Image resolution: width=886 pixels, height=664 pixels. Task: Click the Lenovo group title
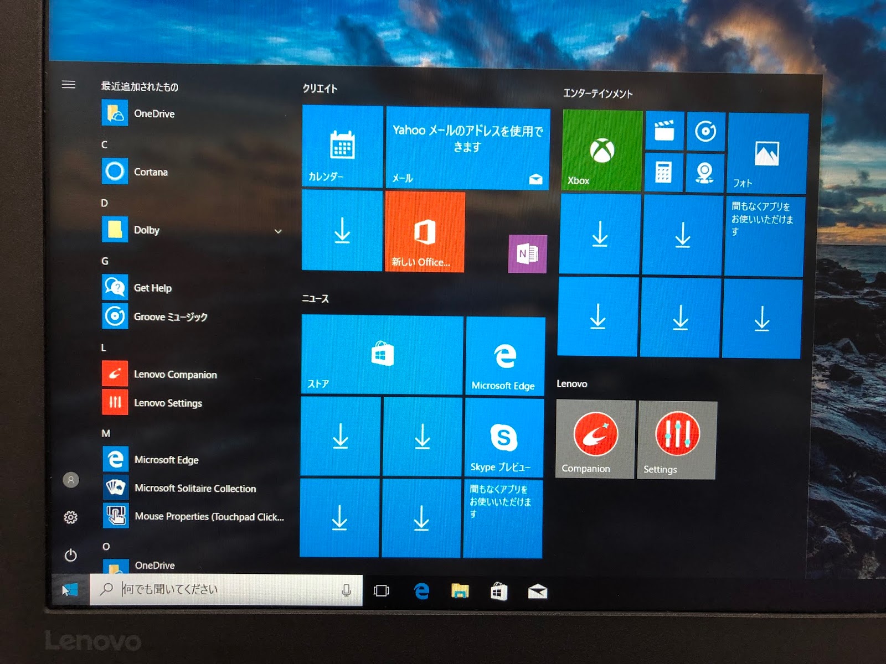tap(572, 383)
